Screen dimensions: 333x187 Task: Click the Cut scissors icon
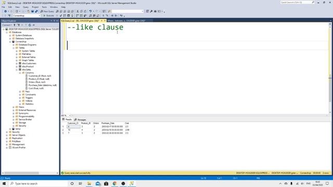click(78, 11)
